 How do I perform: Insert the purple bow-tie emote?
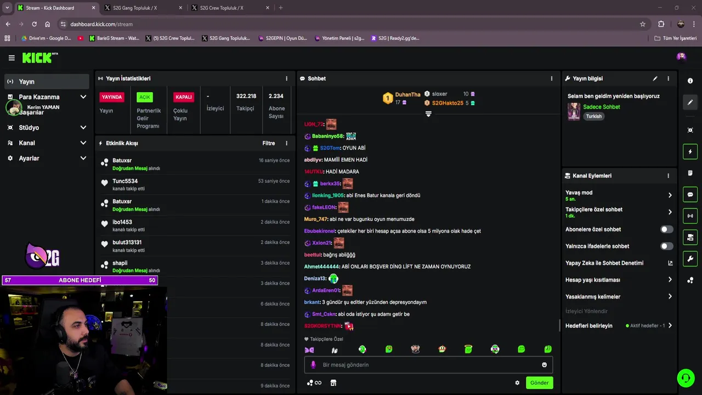click(x=309, y=349)
